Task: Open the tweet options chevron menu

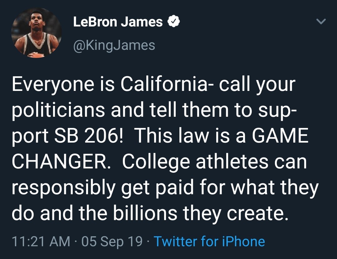Action: (321, 21)
